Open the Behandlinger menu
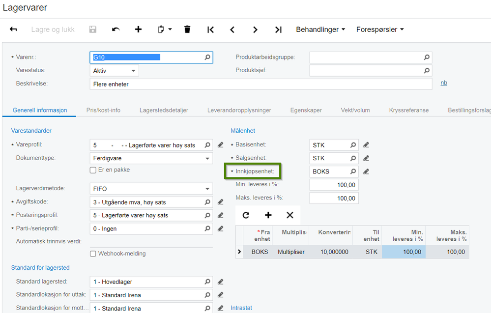This screenshot has width=491, height=313. click(320, 29)
